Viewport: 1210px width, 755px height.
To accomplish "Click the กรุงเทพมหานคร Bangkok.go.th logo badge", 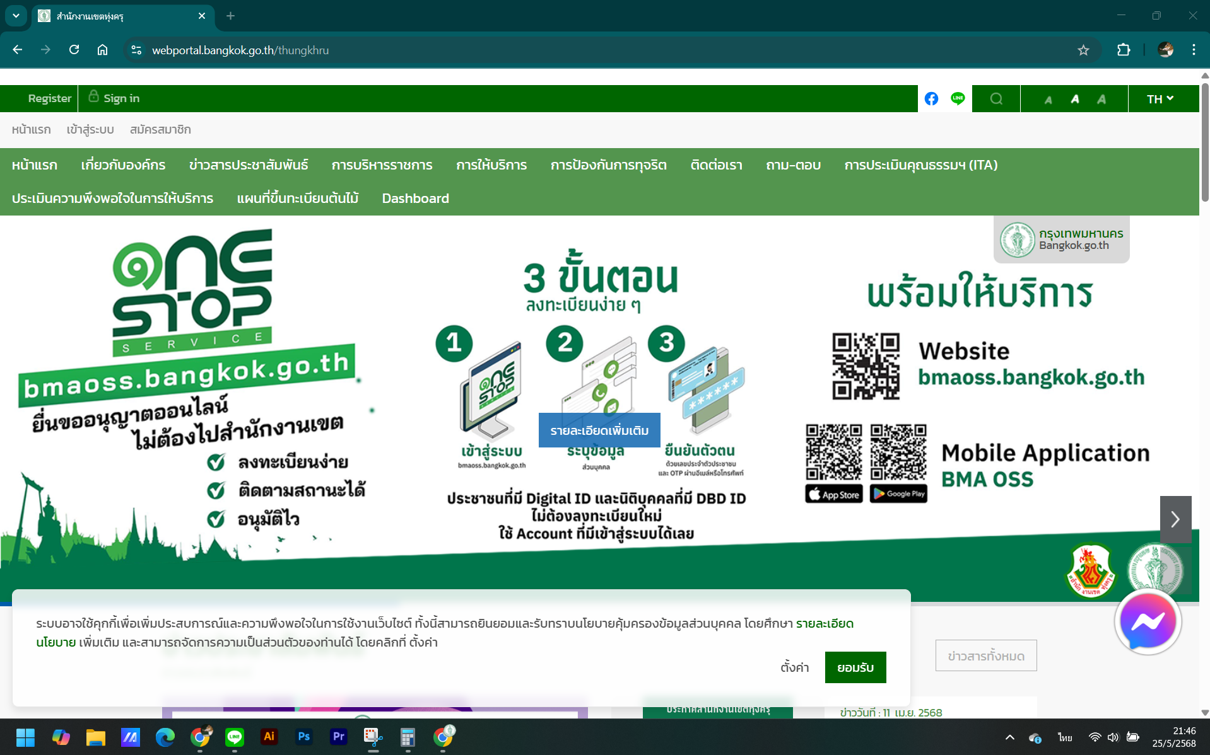I will (x=1061, y=239).
